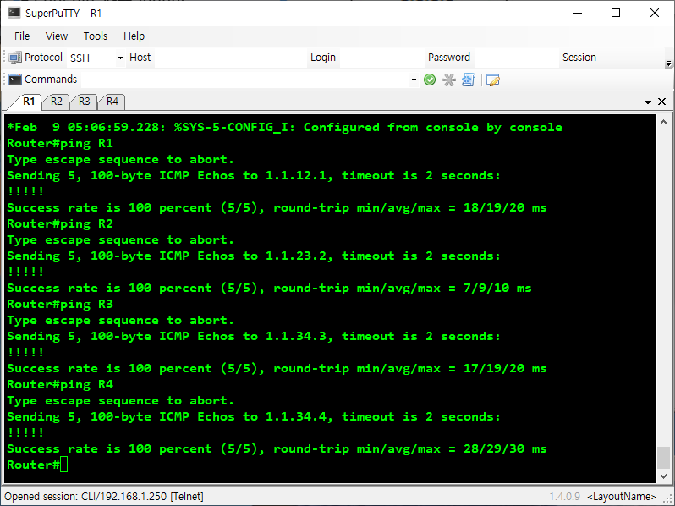Expand the connection toolbar overflow arrow
The height and width of the screenshot is (506, 675).
pyautogui.click(x=668, y=63)
